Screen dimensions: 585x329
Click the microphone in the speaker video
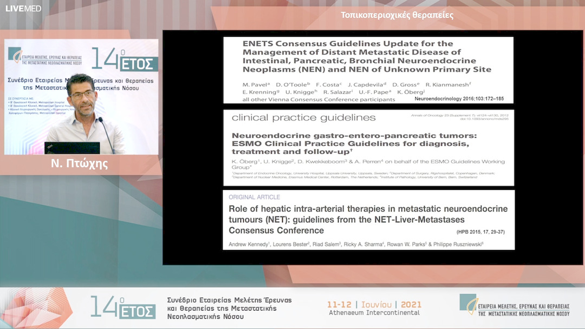pos(106,133)
